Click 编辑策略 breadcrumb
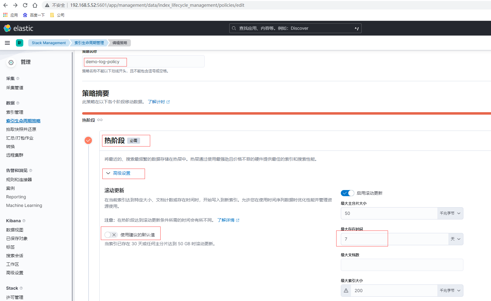The image size is (491, 301). click(120, 43)
